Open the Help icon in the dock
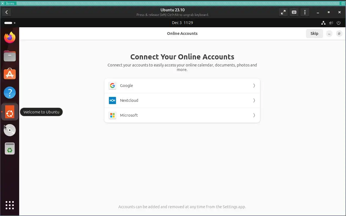346x216 pixels. click(x=10, y=93)
